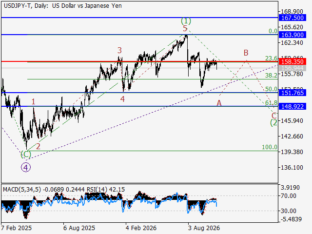Select the red wave A label
This screenshot has height=234, width=312.
pyautogui.click(x=219, y=103)
